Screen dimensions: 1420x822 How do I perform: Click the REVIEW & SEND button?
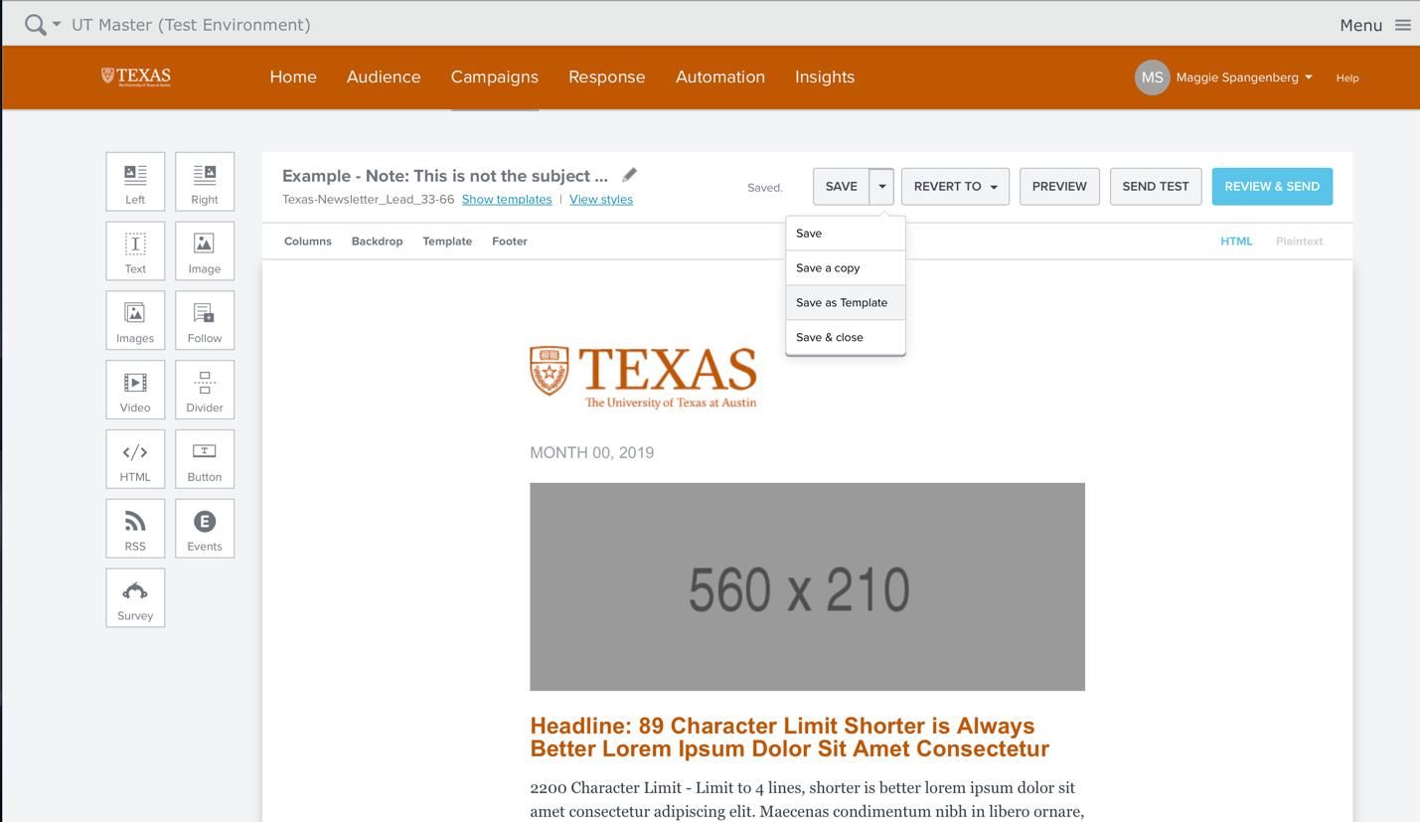click(x=1272, y=186)
